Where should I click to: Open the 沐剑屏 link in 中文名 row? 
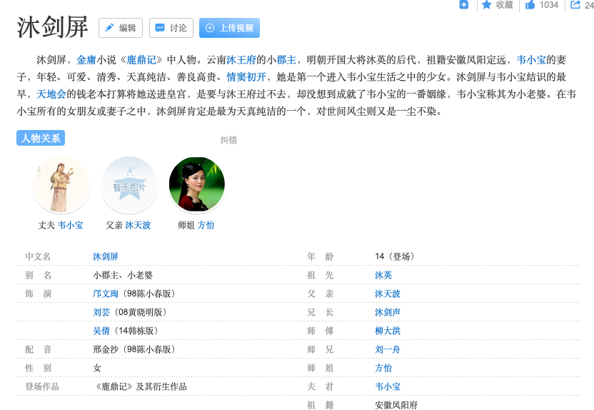pyautogui.click(x=106, y=256)
